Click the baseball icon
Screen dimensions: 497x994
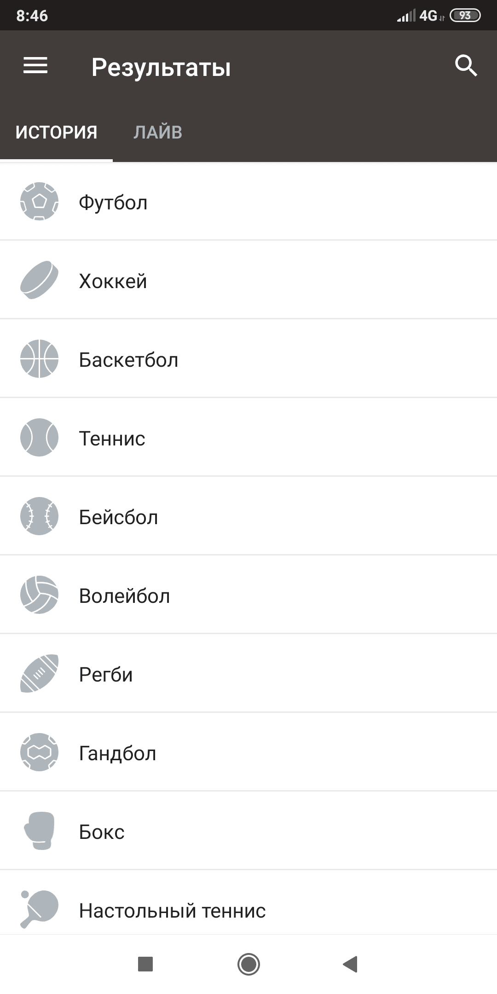[39, 516]
